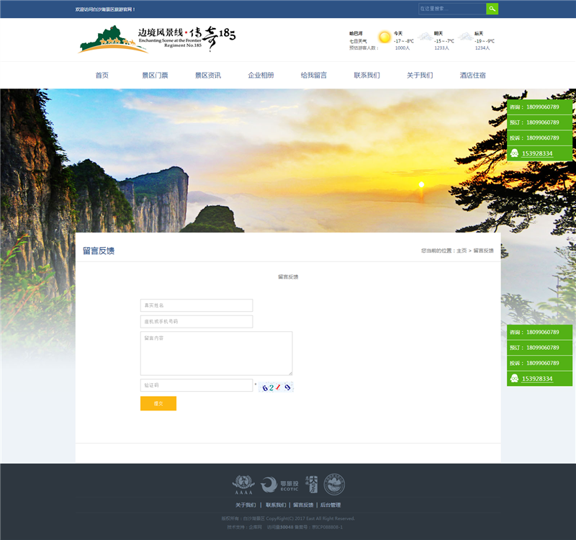
Task: Focus the 验证码 captcha input field
Action: click(197, 385)
